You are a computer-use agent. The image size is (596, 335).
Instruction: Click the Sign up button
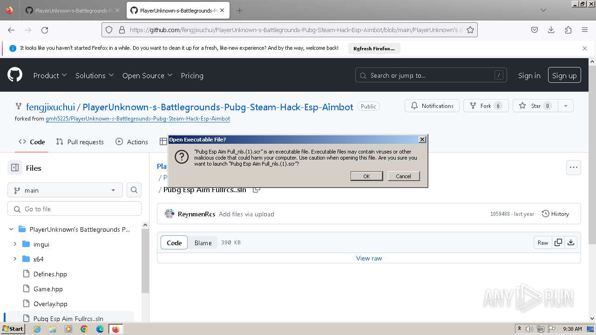pyautogui.click(x=564, y=75)
